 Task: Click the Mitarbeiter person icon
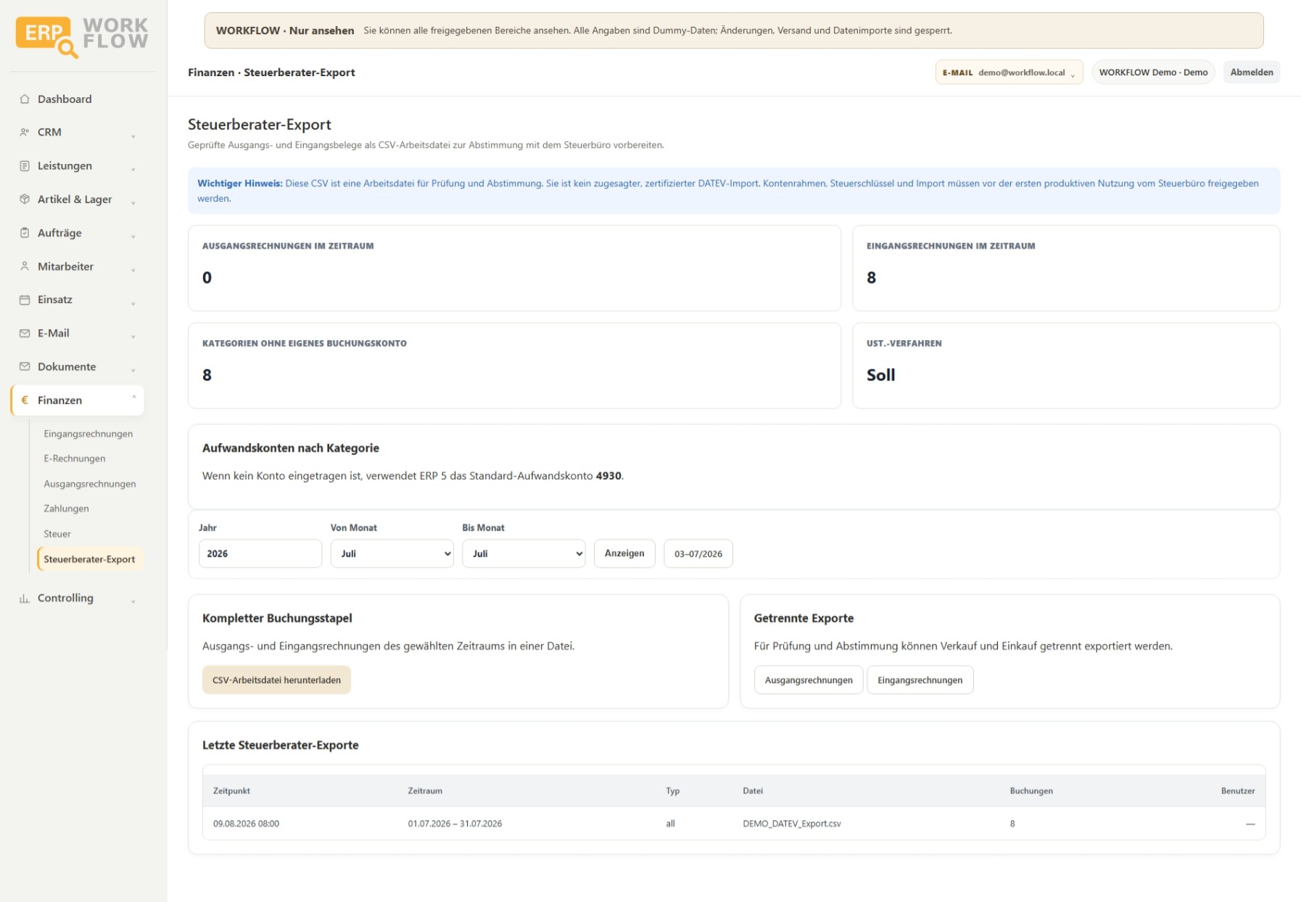click(25, 267)
